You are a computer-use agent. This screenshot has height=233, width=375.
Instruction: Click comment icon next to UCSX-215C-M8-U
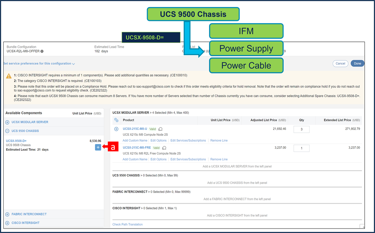coord(160,129)
